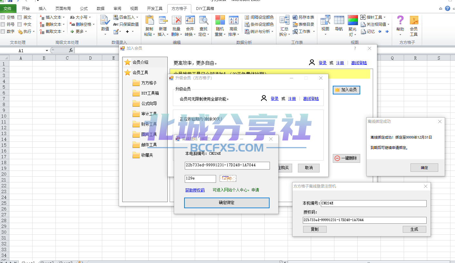Click the 一键删除 button
This screenshot has height=263, width=455.
[x=346, y=158]
